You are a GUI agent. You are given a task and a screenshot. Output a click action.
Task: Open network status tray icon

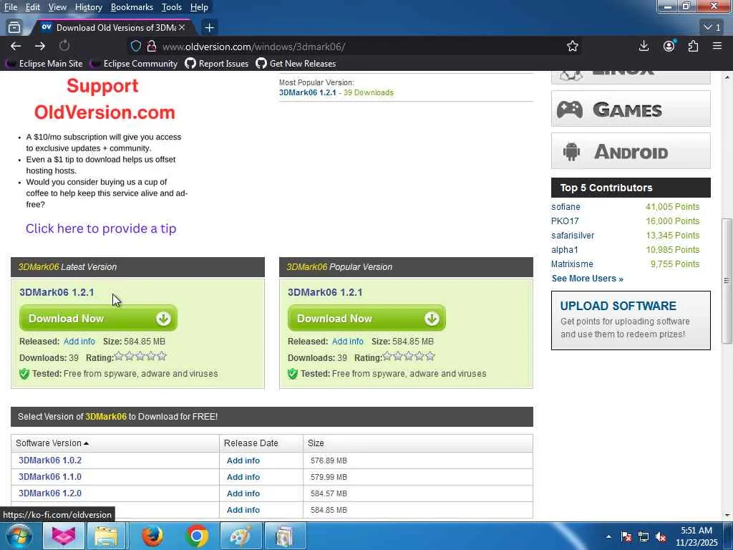(644, 536)
